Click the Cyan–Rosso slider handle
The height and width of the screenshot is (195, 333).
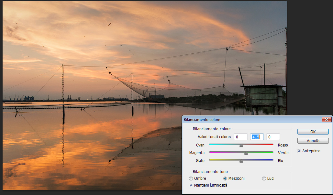tap(241, 146)
